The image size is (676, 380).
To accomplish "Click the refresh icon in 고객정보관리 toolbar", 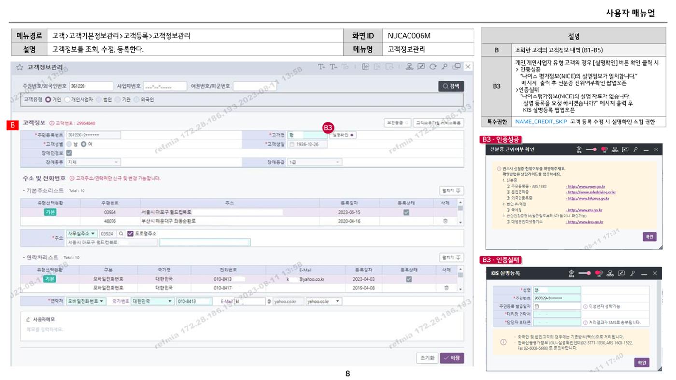I will [433, 67].
